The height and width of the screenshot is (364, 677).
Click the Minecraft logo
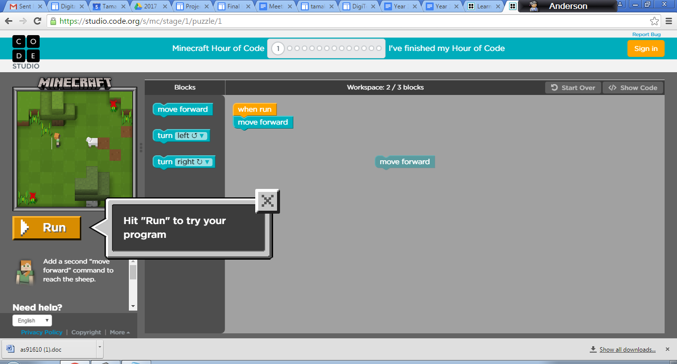click(75, 83)
